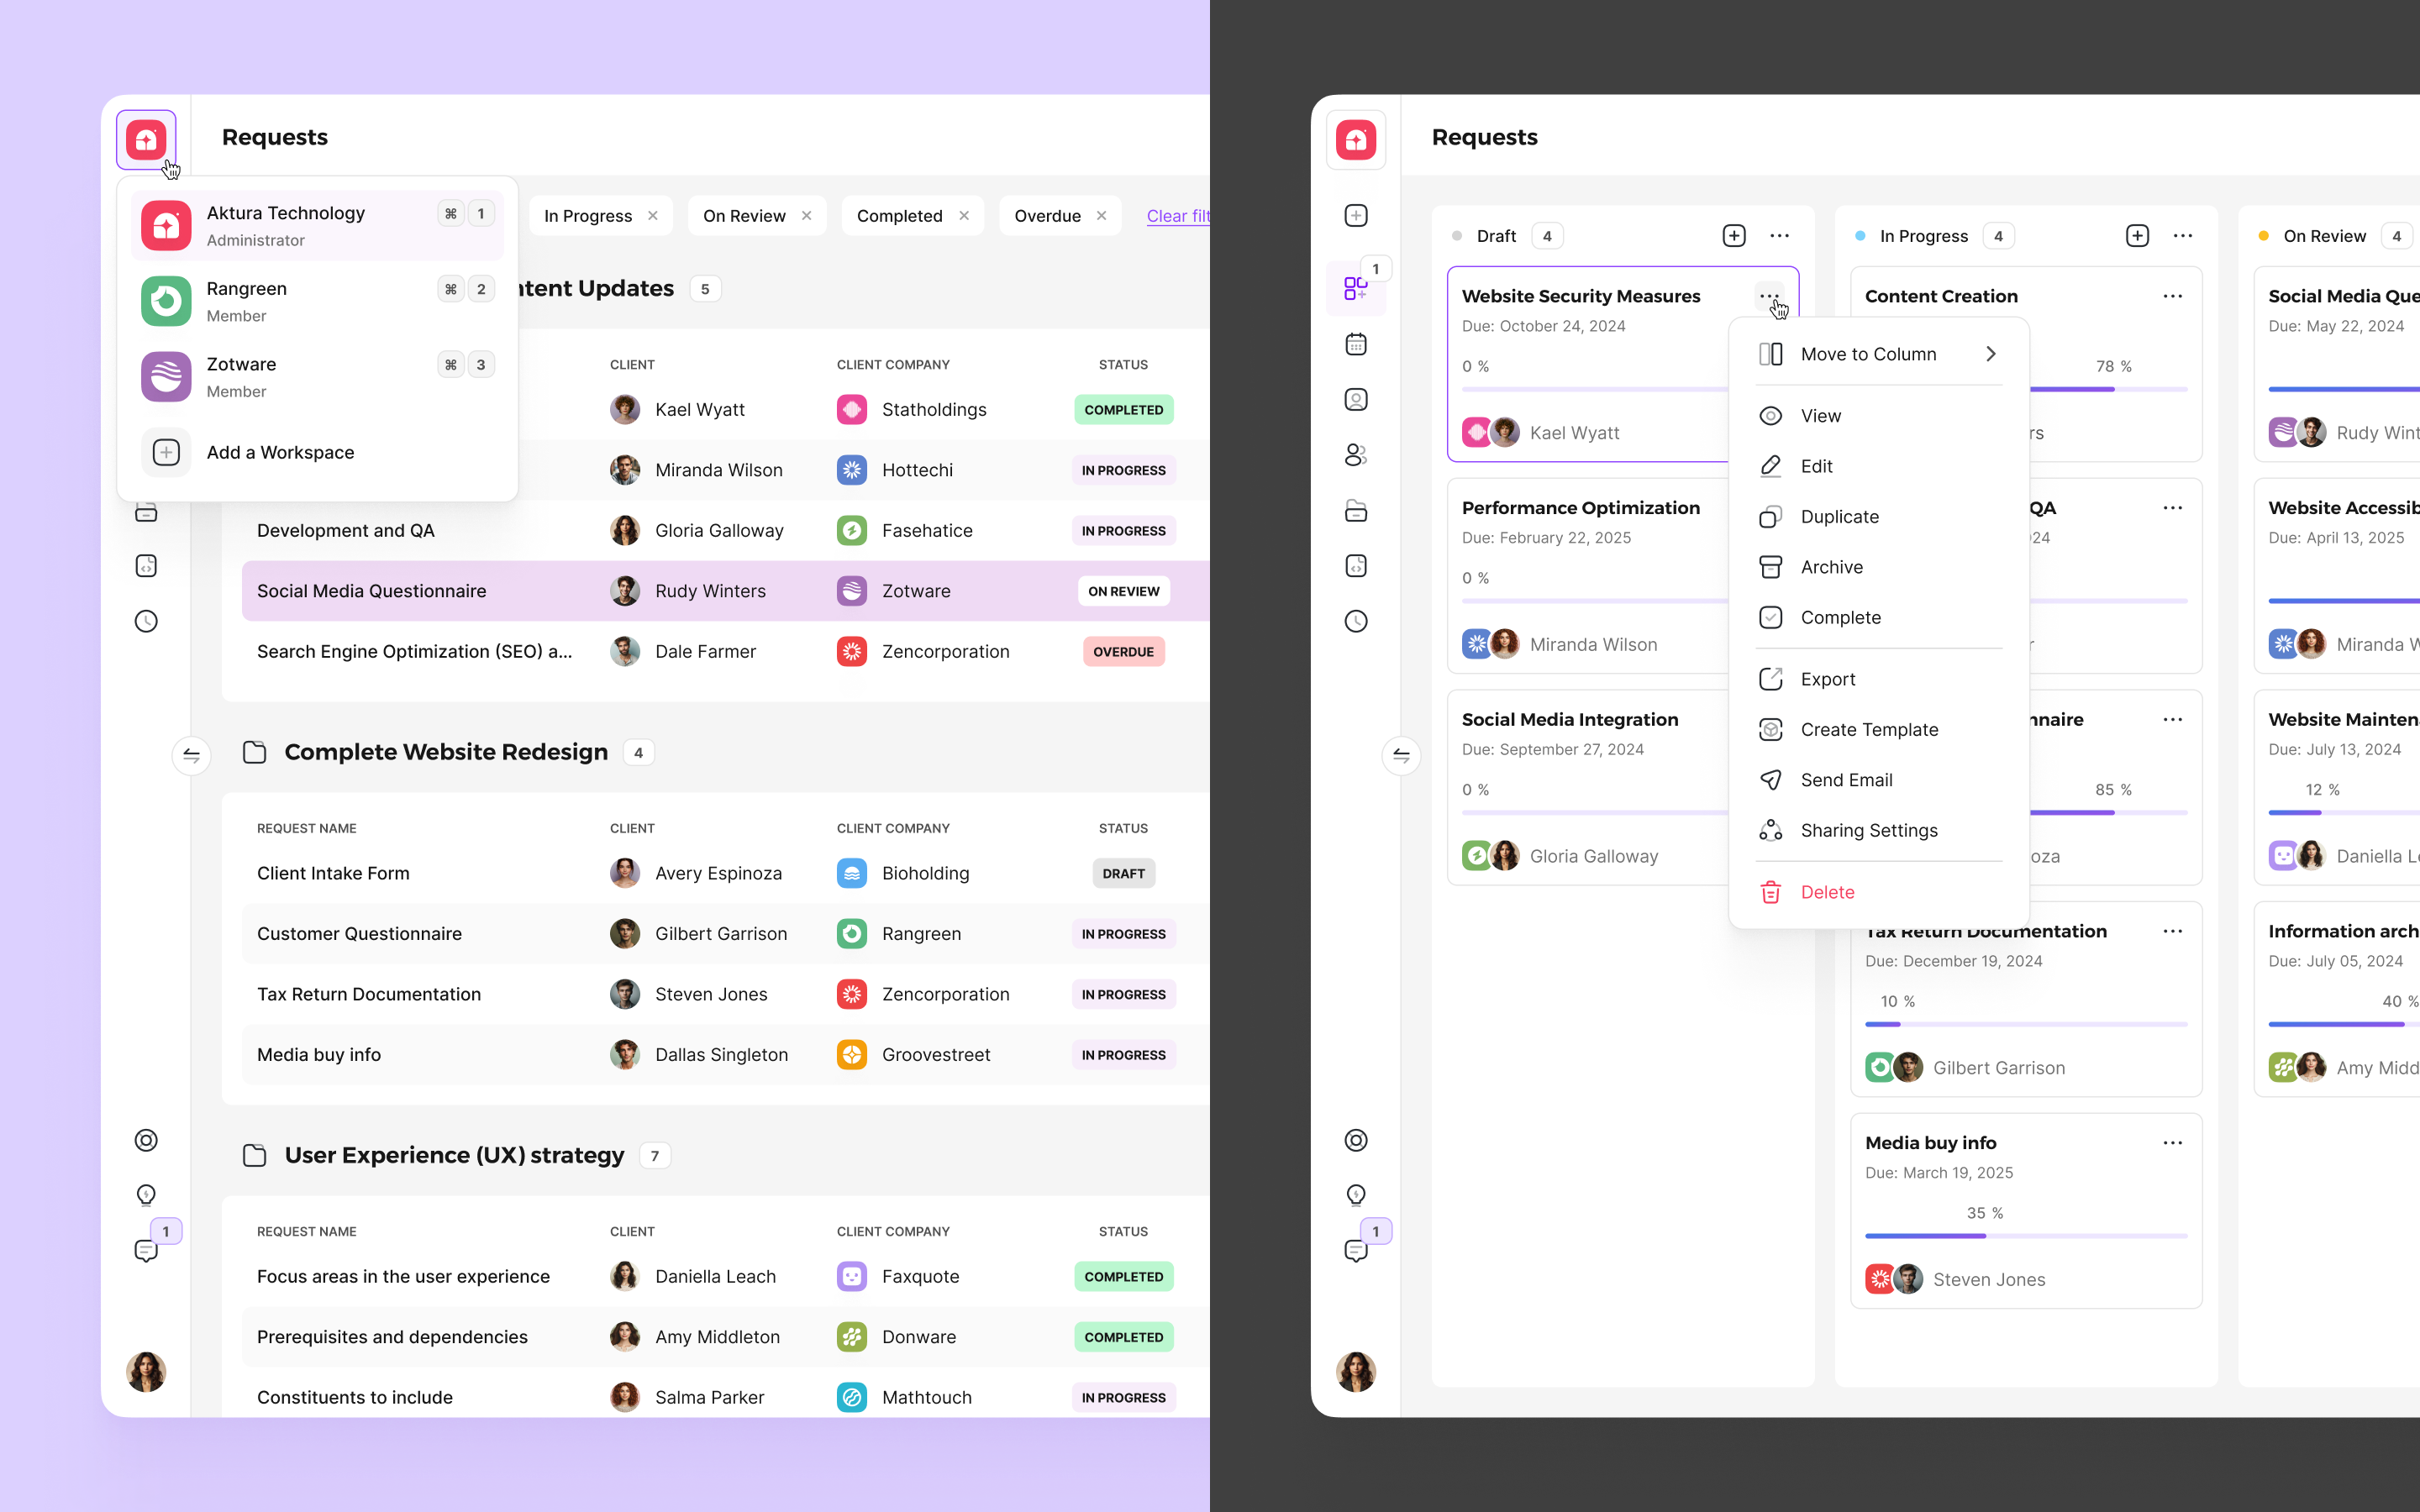This screenshot has width=2420, height=1512.
Task: Switch to Zotware workspace
Action: tap(317, 377)
